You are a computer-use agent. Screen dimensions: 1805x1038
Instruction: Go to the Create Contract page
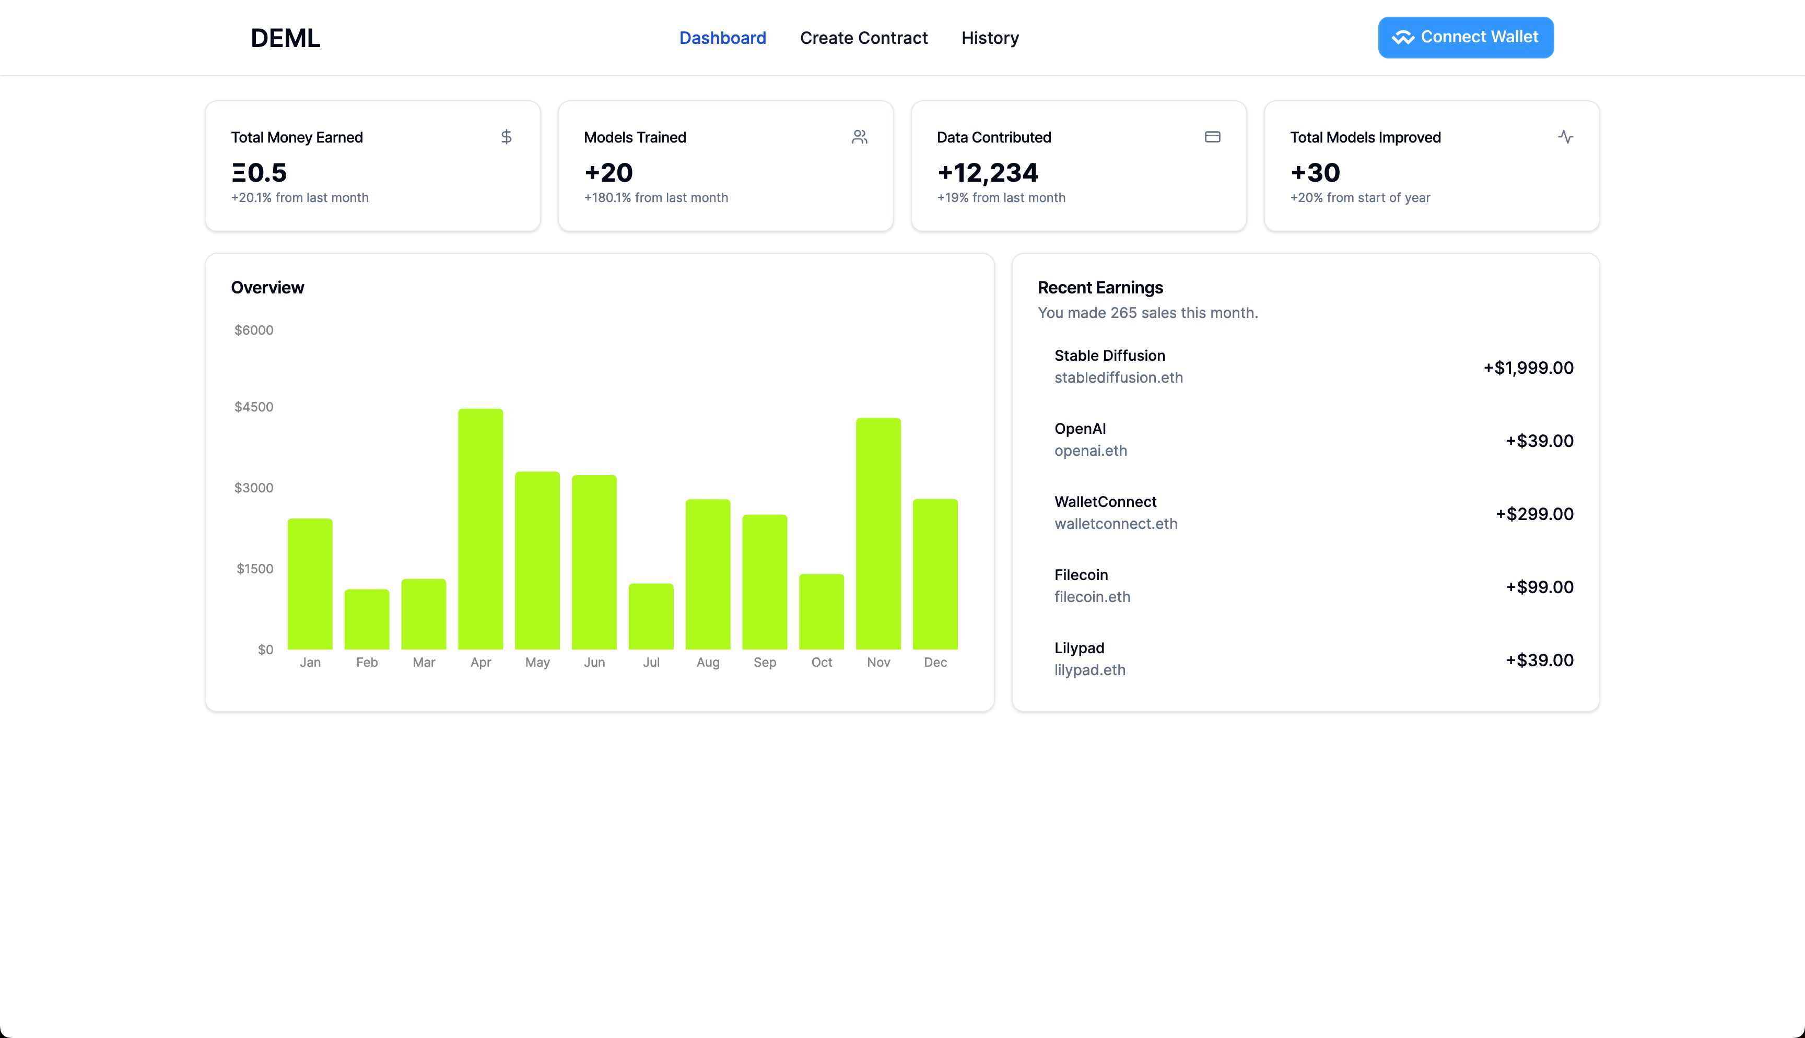pyautogui.click(x=863, y=38)
